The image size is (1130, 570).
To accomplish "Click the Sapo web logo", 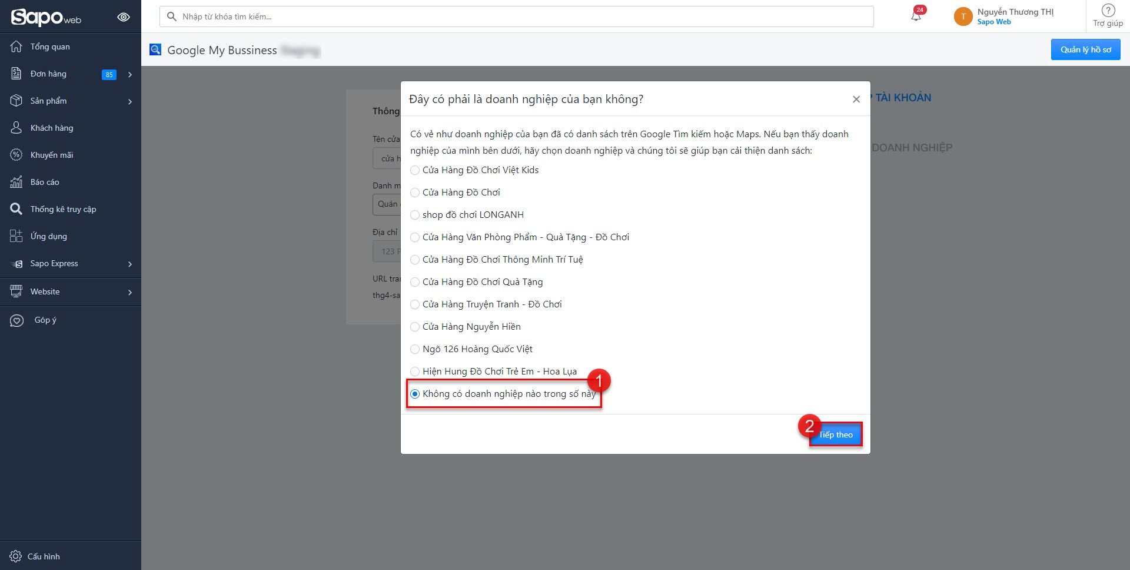I will coord(46,17).
